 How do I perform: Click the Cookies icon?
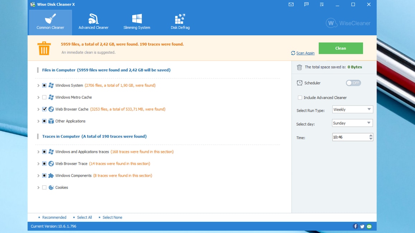pos(51,187)
